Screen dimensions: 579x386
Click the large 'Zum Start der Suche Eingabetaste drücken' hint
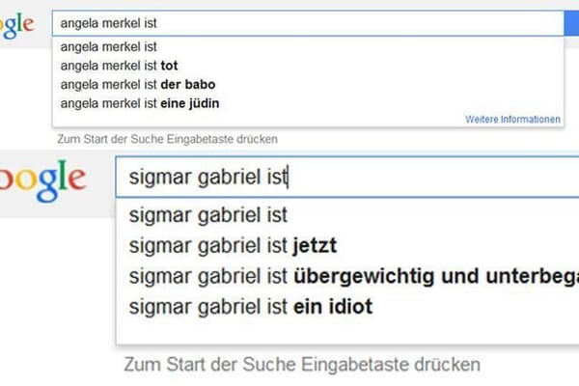click(300, 366)
